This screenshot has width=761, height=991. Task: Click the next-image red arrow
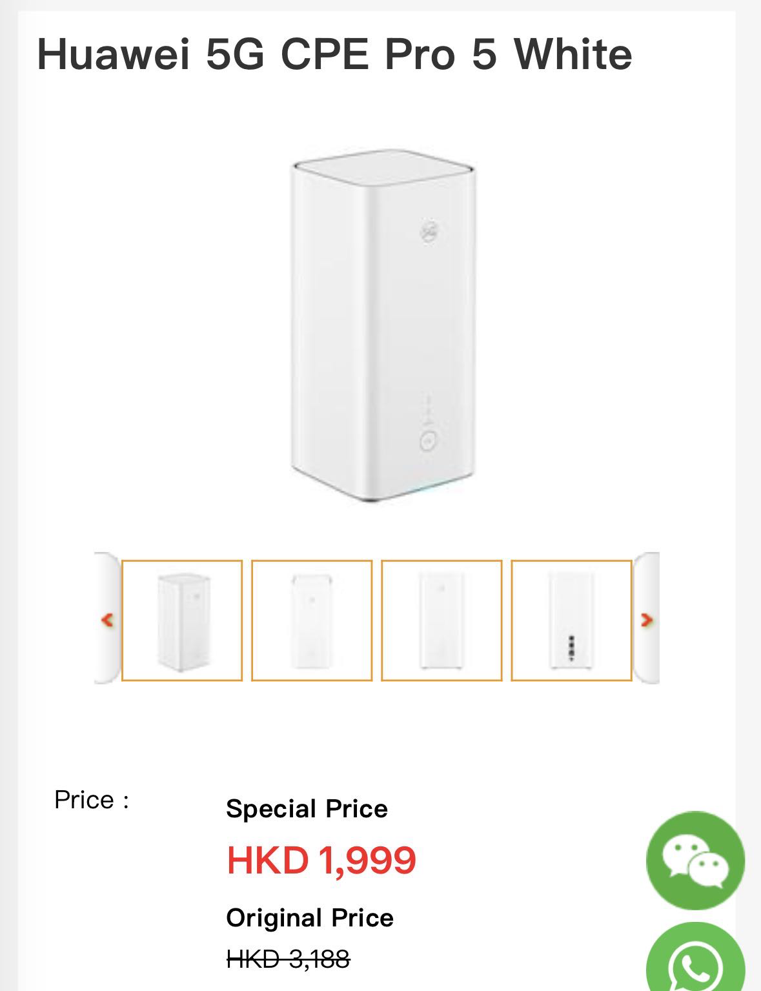point(646,620)
